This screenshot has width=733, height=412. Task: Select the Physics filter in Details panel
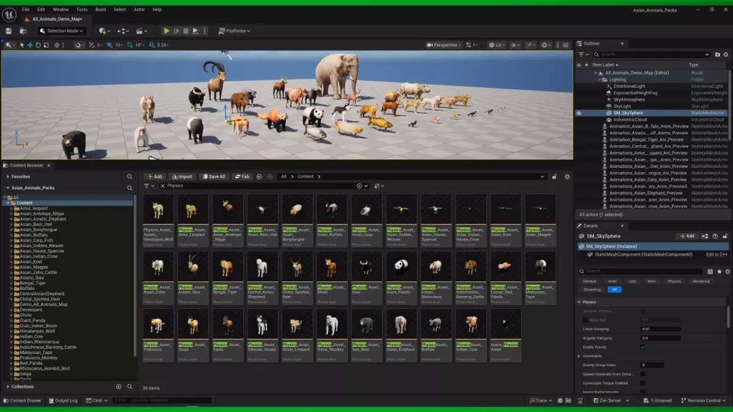pos(674,281)
